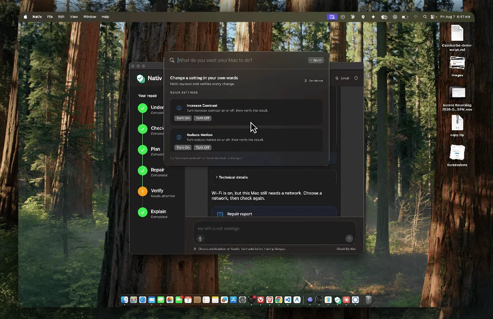
Task: Open Safari from the Dock
Action: (143, 300)
